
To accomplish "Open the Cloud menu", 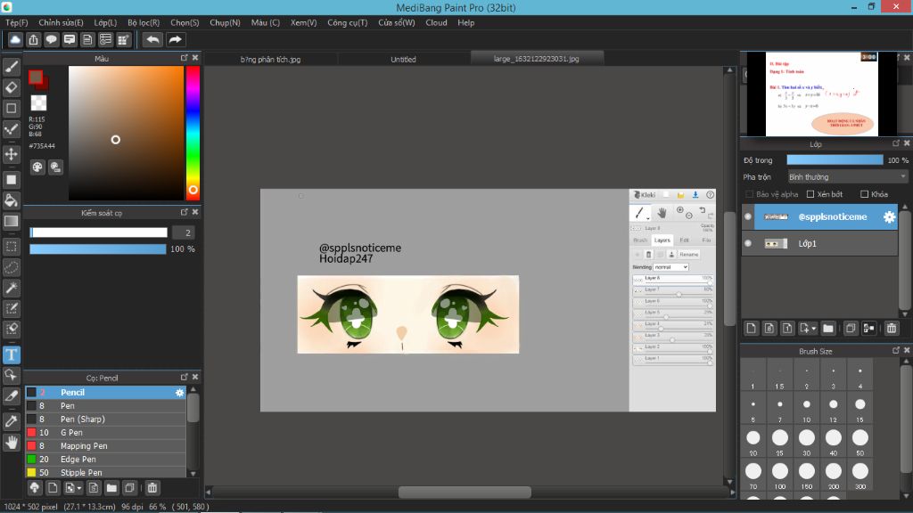I will (436, 22).
